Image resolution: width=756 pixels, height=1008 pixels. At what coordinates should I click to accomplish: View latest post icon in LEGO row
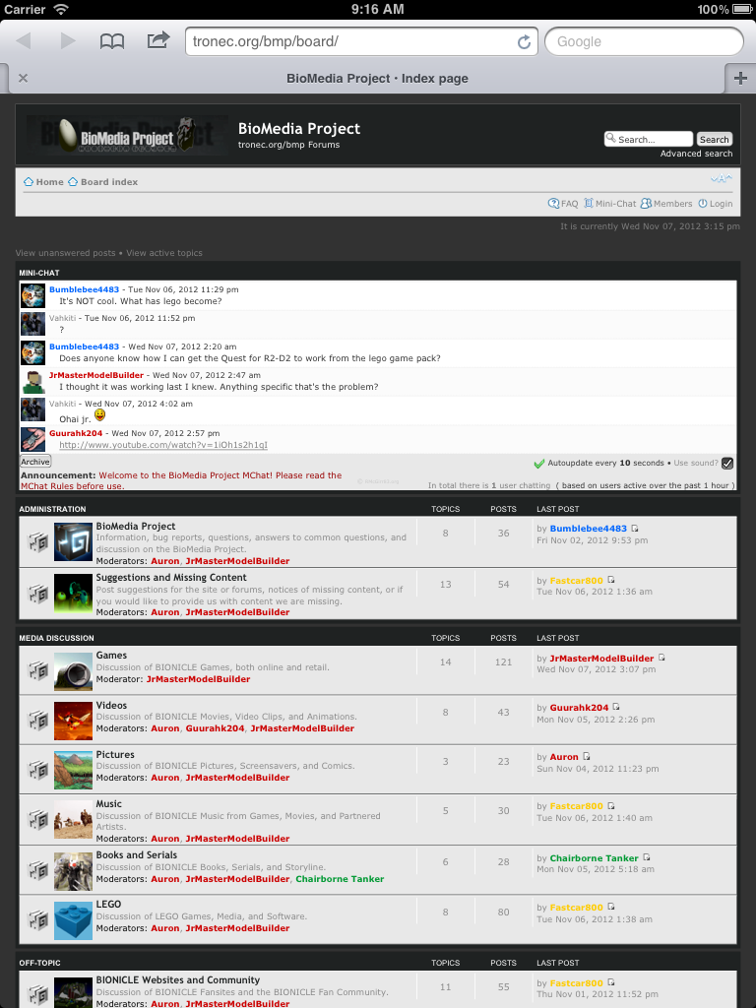click(x=610, y=907)
